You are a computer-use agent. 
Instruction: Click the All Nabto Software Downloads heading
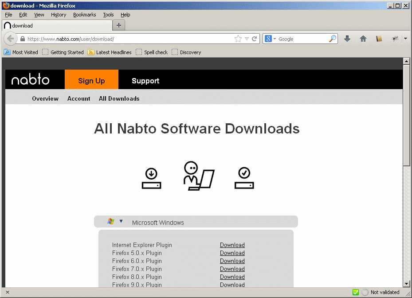coord(197,129)
